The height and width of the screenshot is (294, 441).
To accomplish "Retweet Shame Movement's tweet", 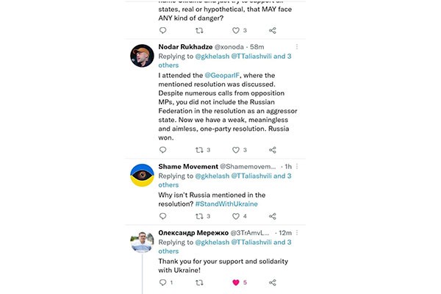I will tap(199, 216).
